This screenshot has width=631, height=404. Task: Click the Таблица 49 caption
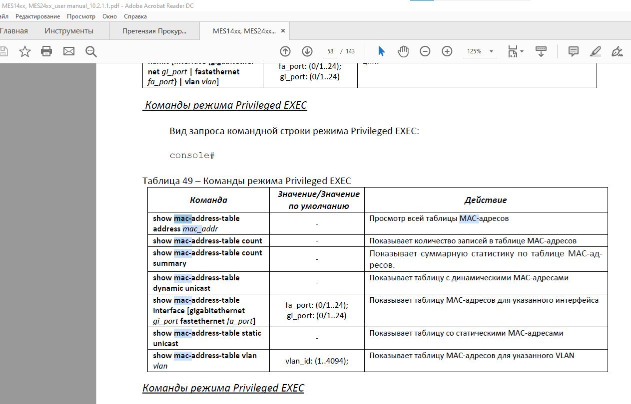247,181
